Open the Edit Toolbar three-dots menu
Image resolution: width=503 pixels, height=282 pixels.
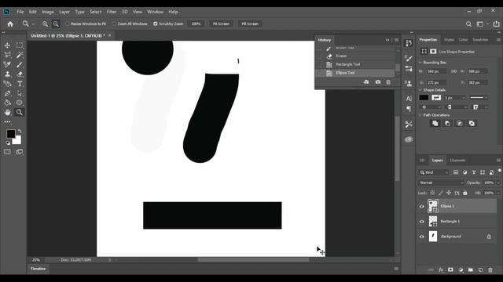pyautogui.click(x=7, y=122)
